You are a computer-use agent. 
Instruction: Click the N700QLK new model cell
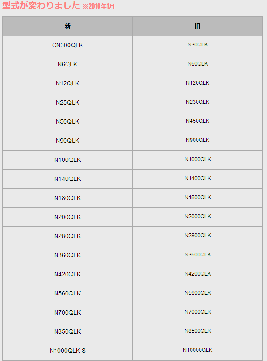click(x=67, y=312)
